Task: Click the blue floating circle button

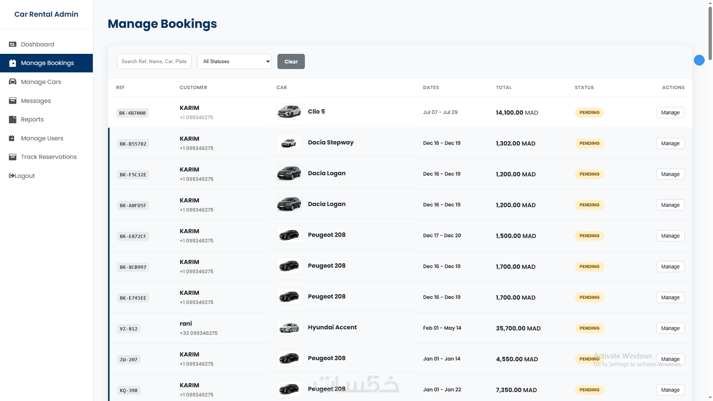Action: coord(699,60)
